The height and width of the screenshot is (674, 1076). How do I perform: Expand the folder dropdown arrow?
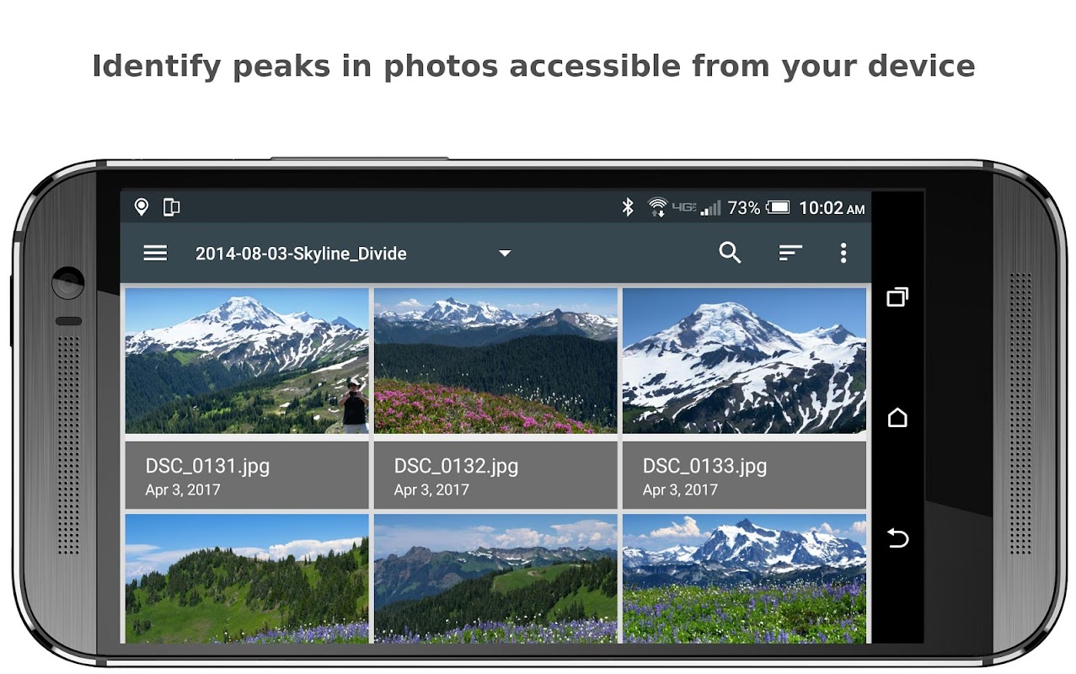pyautogui.click(x=505, y=253)
